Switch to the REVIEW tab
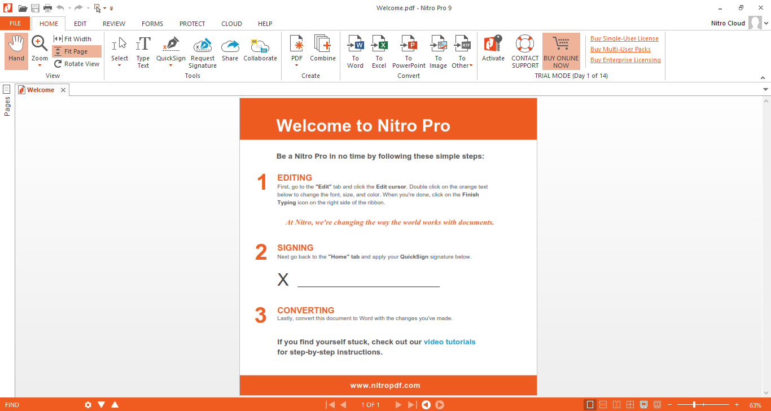 114,24
